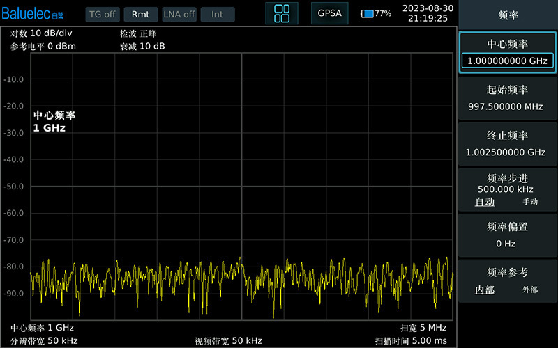558x348 pixels.
Task: Set frequency step to 手动
Action: (x=530, y=202)
